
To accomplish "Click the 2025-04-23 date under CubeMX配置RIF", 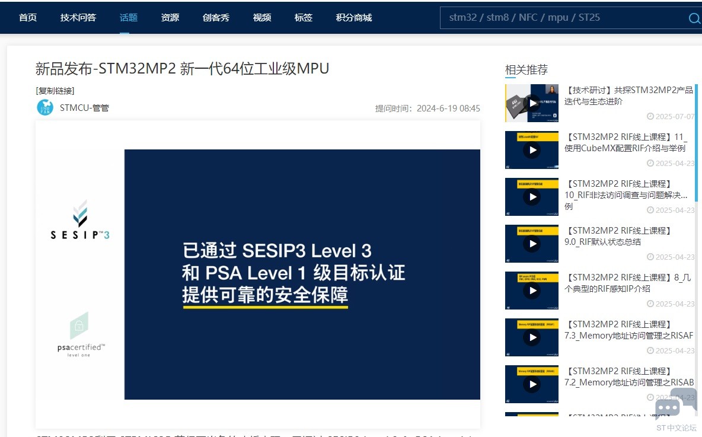I will pos(671,164).
